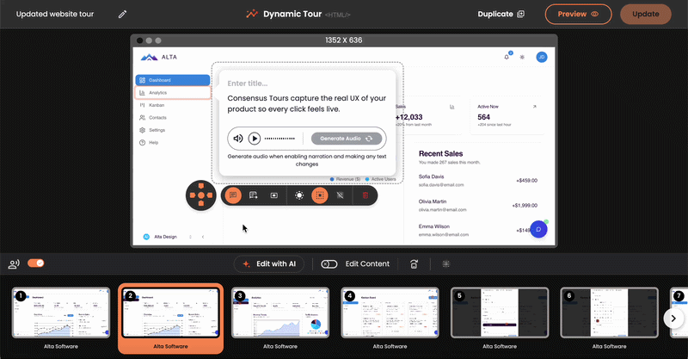Open Kanban in the sidebar
688x359 pixels.
pyautogui.click(x=157, y=105)
